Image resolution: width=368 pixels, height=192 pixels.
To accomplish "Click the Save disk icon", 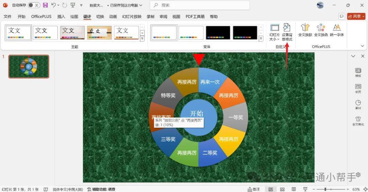I will (45, 5).
